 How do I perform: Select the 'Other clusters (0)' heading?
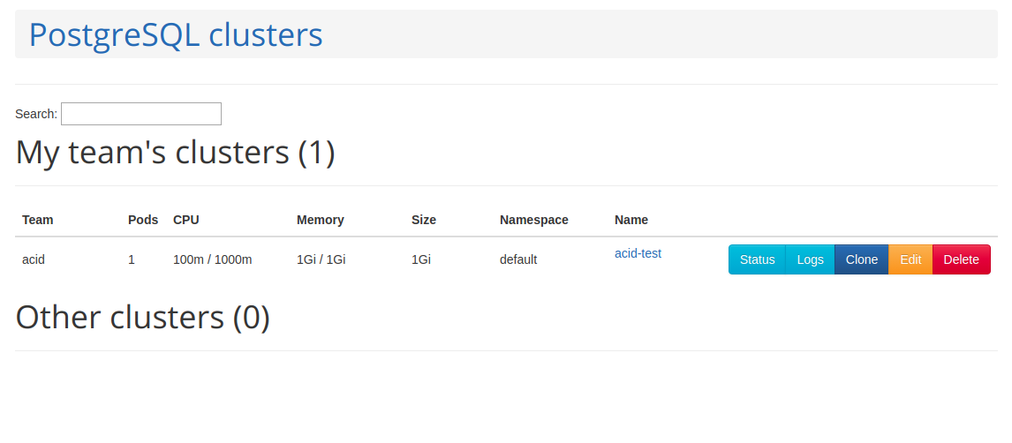click(x=143, y=318)
